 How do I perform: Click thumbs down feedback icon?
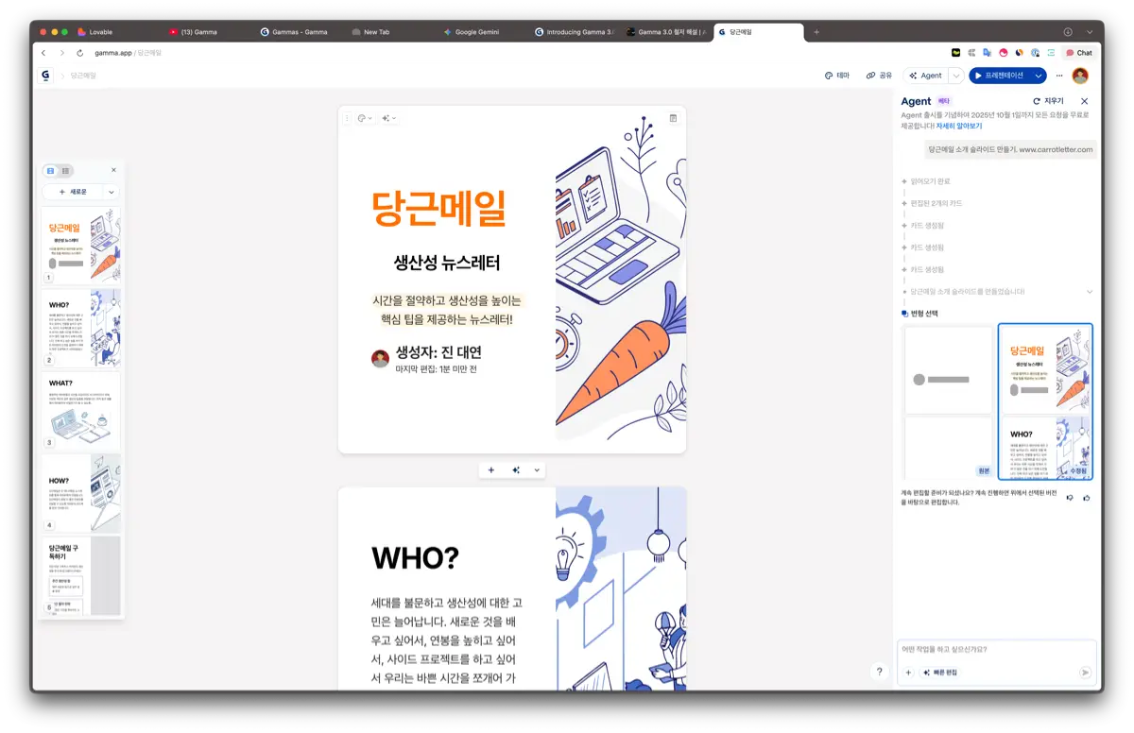pyautogui.click(x=1070, y=498)
